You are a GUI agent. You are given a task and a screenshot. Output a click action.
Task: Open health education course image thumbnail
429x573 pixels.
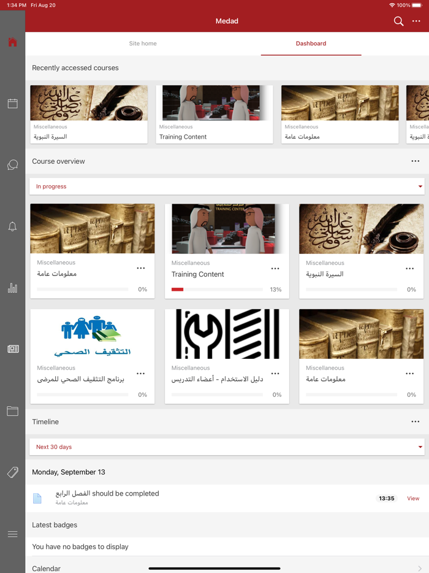pyautogui.click(x=93, y=334)
